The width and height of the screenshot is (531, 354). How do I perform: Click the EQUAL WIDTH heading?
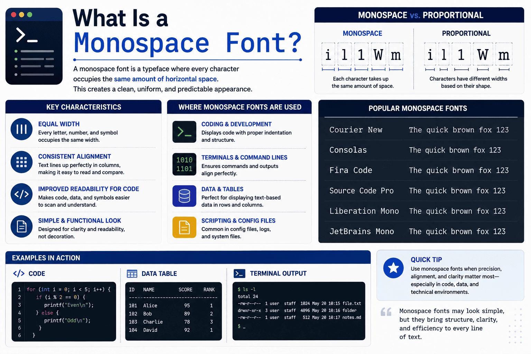click(x=59, y=124)
